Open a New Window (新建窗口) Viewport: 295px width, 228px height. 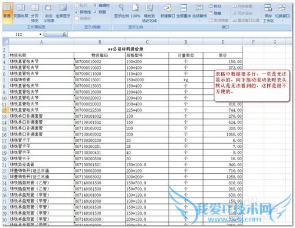pos(168,11)
